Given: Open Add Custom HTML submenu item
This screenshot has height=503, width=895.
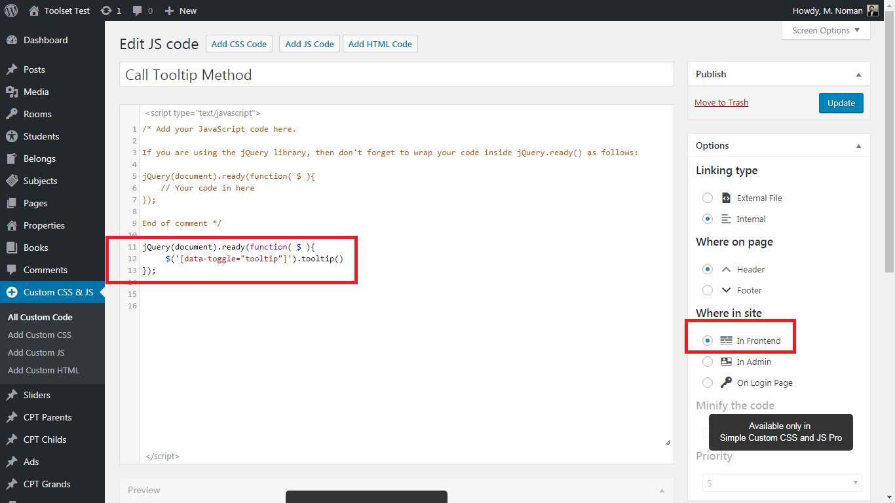Looking at the screenshot, I should pyautogui.click(x=43, y=370).
